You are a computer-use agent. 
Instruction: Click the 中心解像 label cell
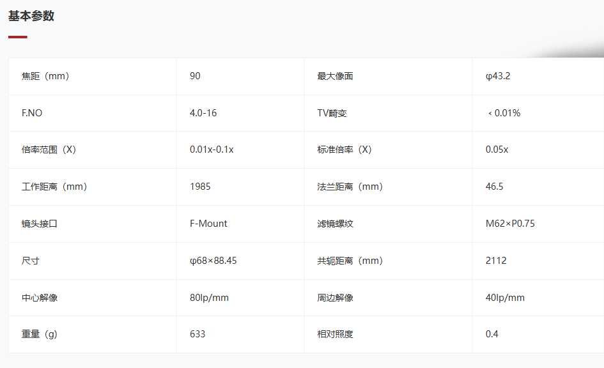[93, 298]
